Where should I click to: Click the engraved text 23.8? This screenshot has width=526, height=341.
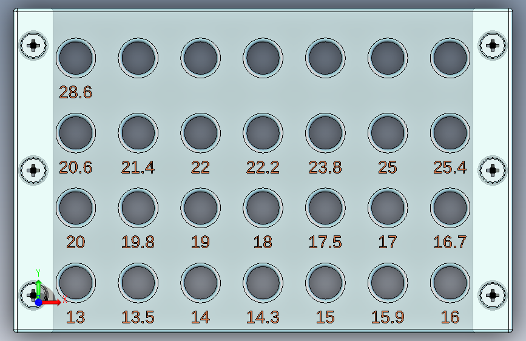coord(325,167)
